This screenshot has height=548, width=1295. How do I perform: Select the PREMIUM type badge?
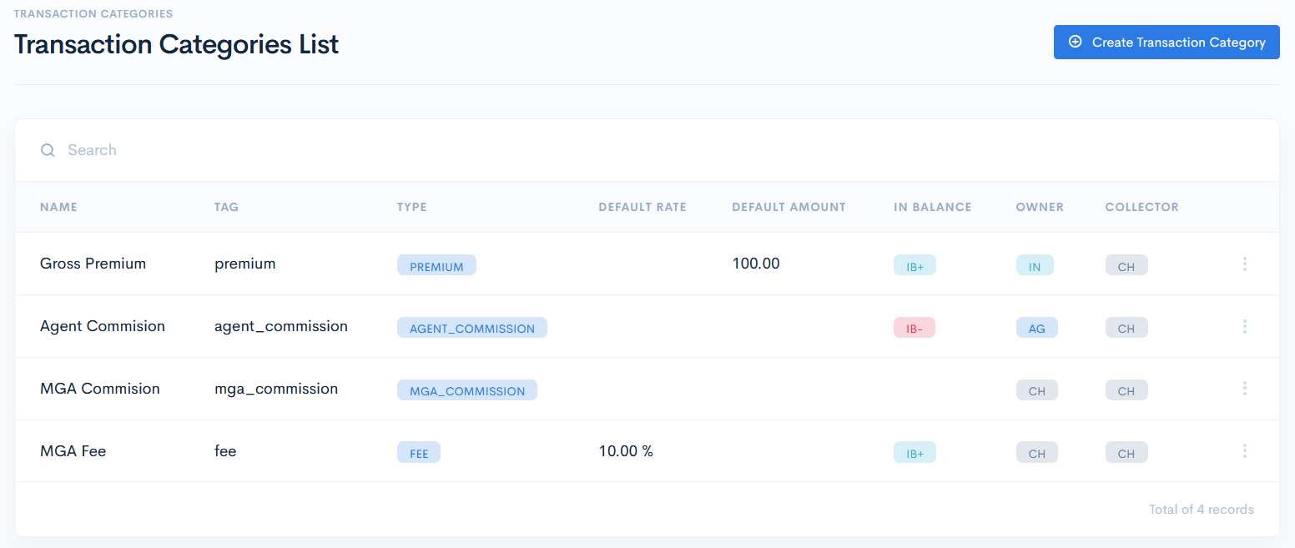[x=436, y=264]
